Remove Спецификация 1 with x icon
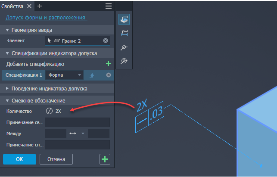 pyautogui.click(x=109, y=75)
